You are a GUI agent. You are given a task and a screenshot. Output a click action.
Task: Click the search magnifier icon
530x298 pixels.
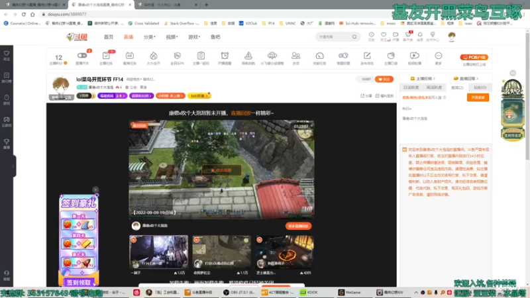point(354,37)
